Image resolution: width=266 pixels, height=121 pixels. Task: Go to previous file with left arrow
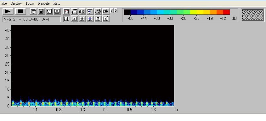[x=112, y=11]
